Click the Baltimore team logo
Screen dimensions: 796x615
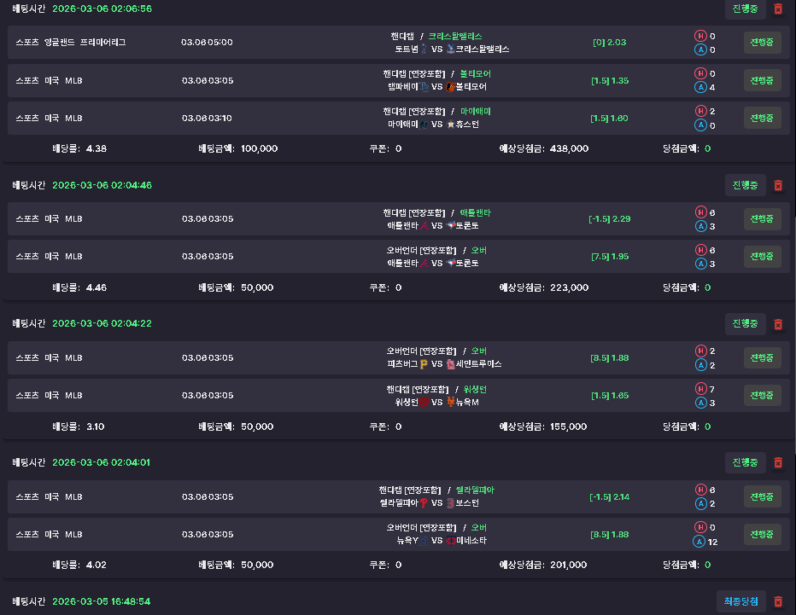[450, 87]
